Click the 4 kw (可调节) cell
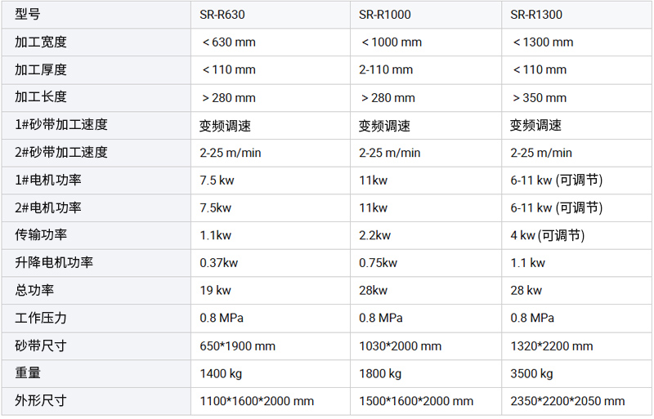Viewport: 654px width, 419px height. point(577,235)
